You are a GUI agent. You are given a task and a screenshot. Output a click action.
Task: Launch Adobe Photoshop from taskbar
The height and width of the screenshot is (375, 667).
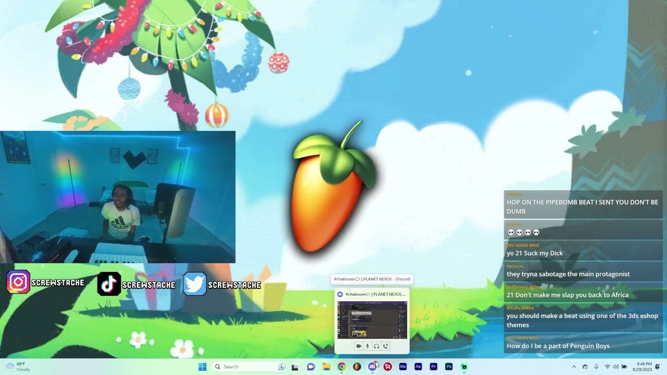coord(449,367)
